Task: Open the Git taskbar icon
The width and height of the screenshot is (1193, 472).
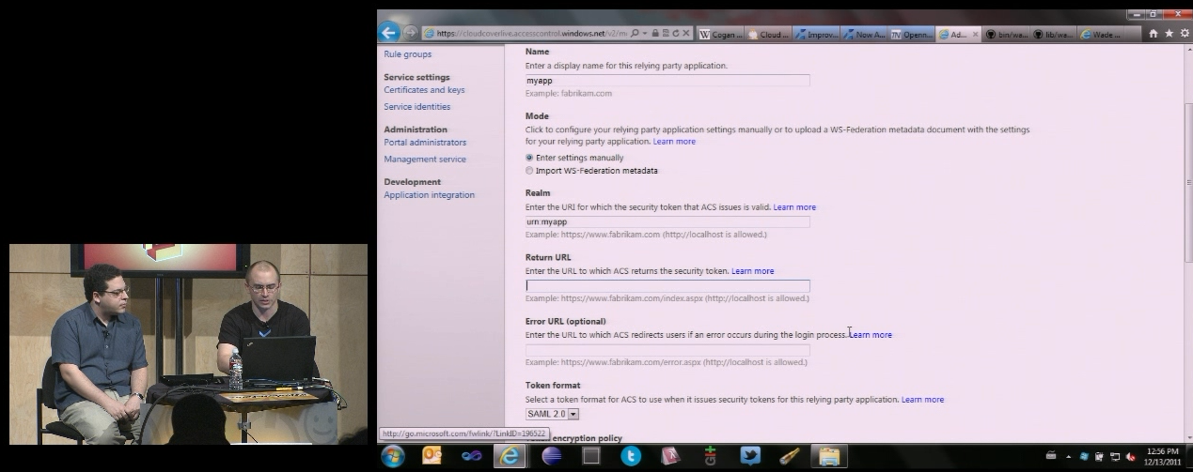Action: (711, 456)
